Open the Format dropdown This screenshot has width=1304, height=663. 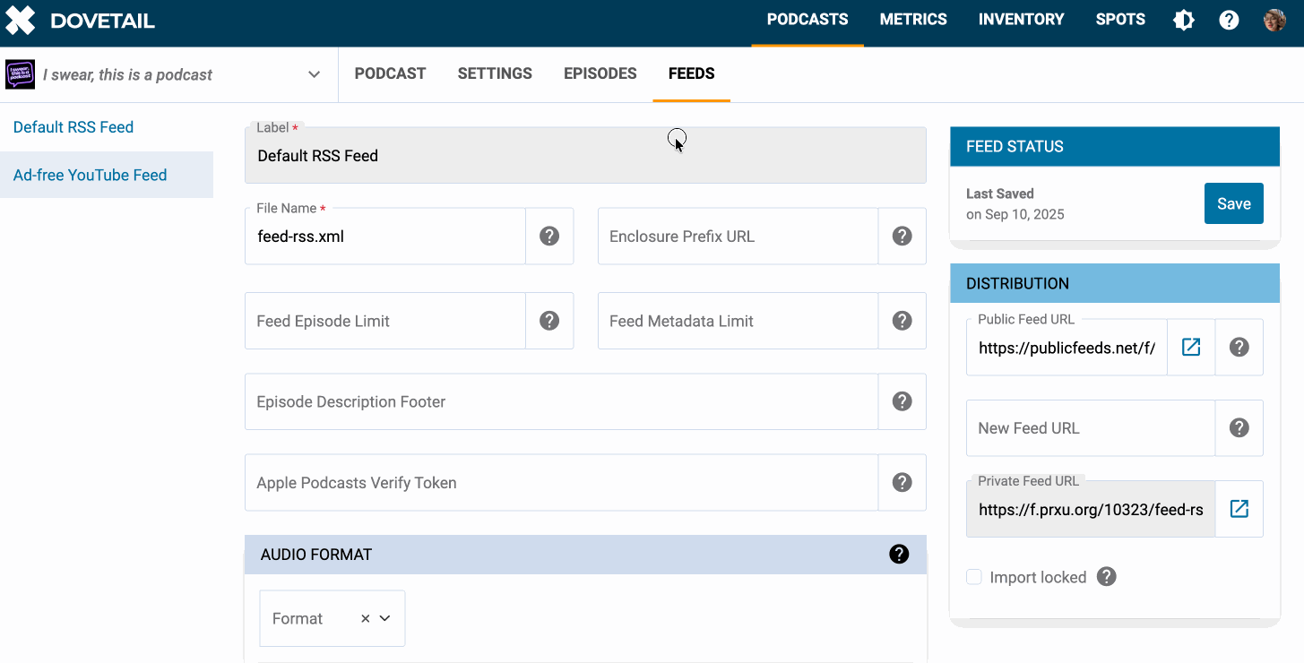[x=385, y=618]
